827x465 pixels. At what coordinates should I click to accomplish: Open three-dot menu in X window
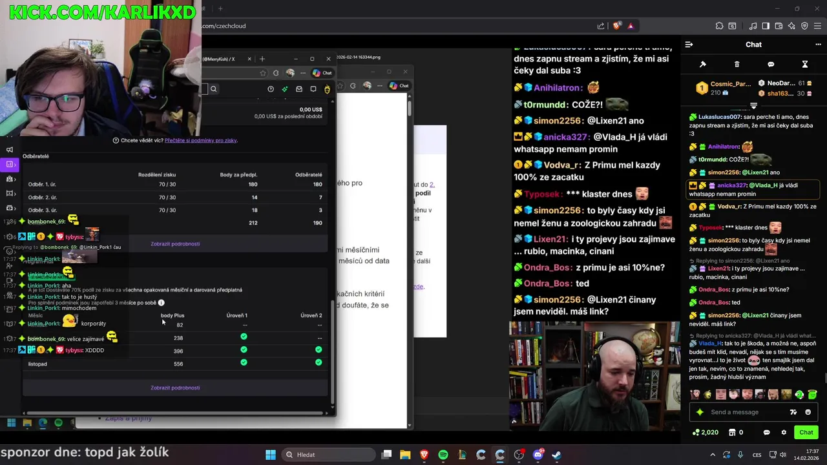click(x=302, y=73)
